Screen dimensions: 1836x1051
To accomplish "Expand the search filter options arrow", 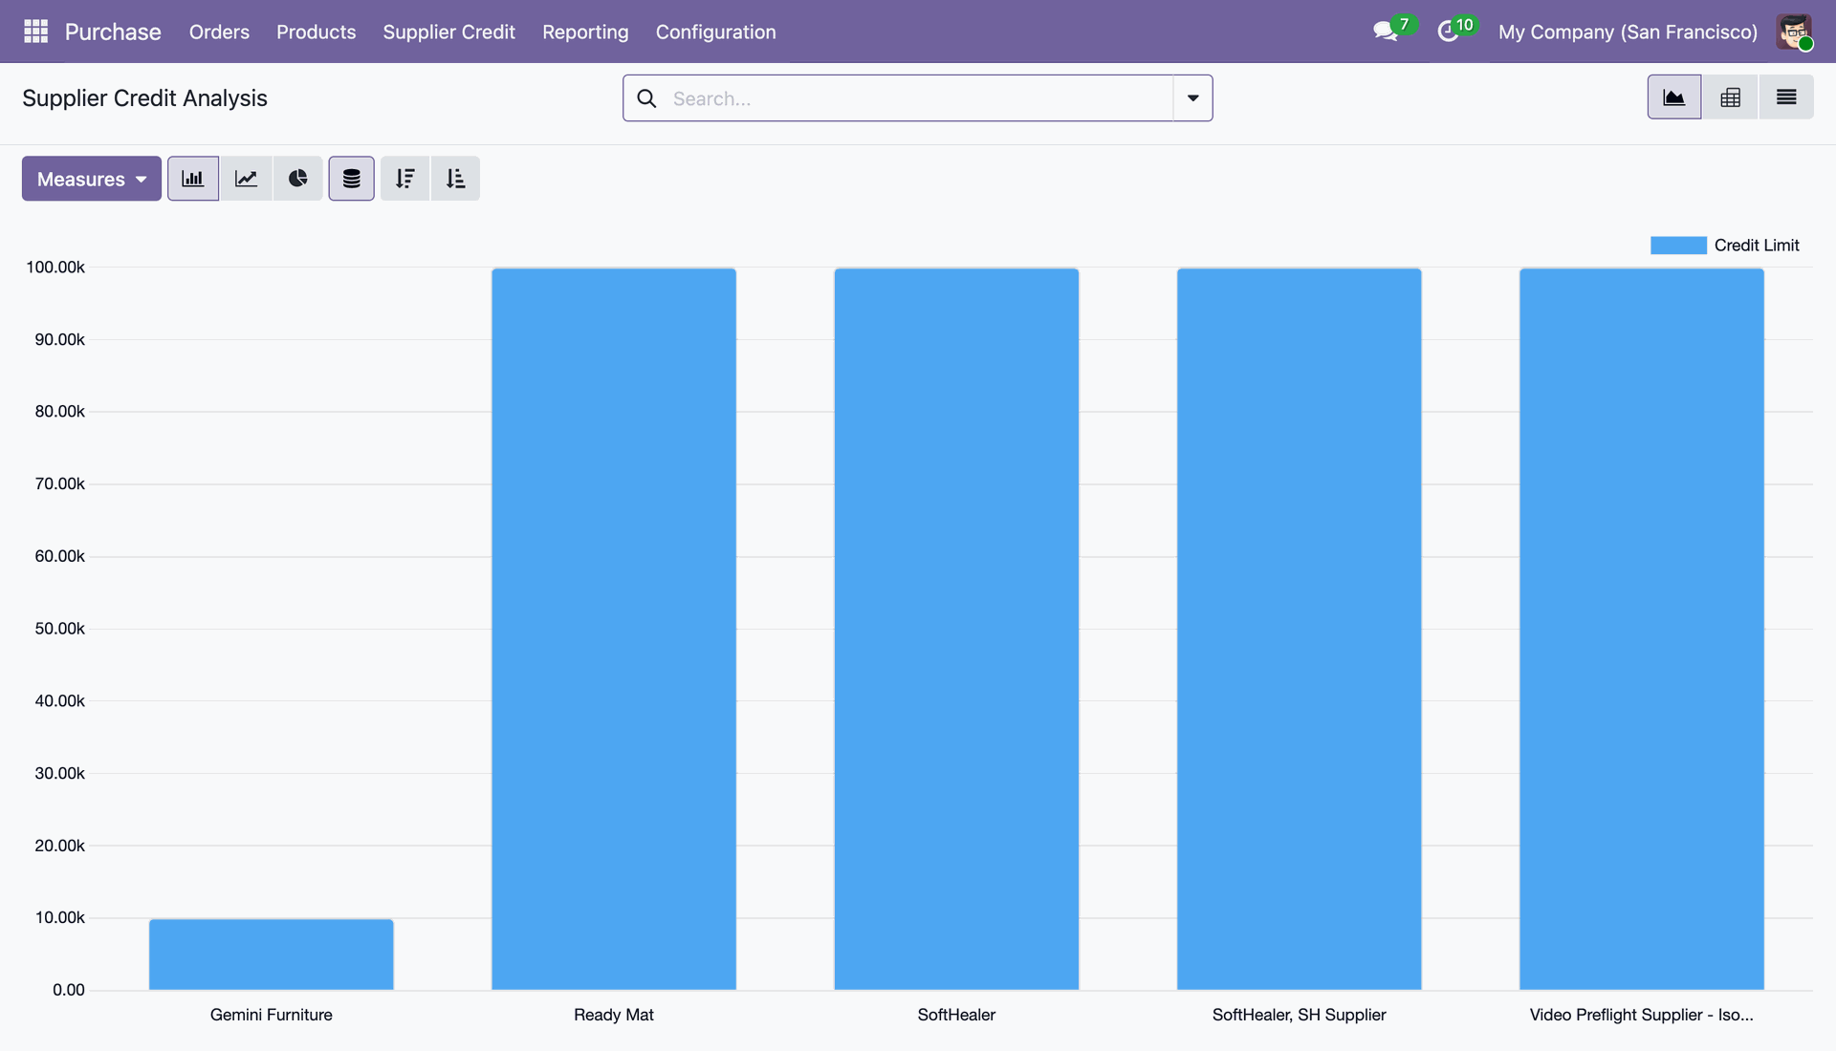I will pyautogui.click(x=1193, y=98).
